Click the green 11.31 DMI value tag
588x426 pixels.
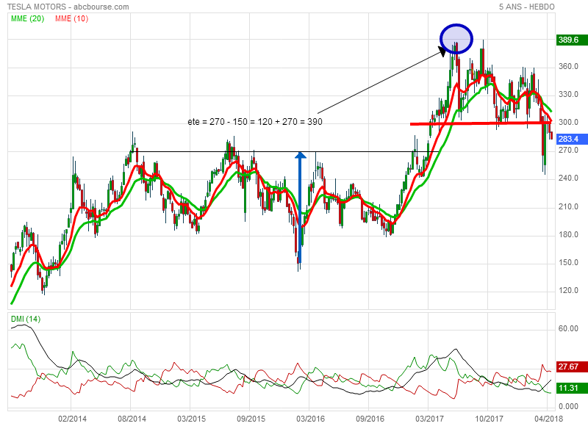point(572,388)
